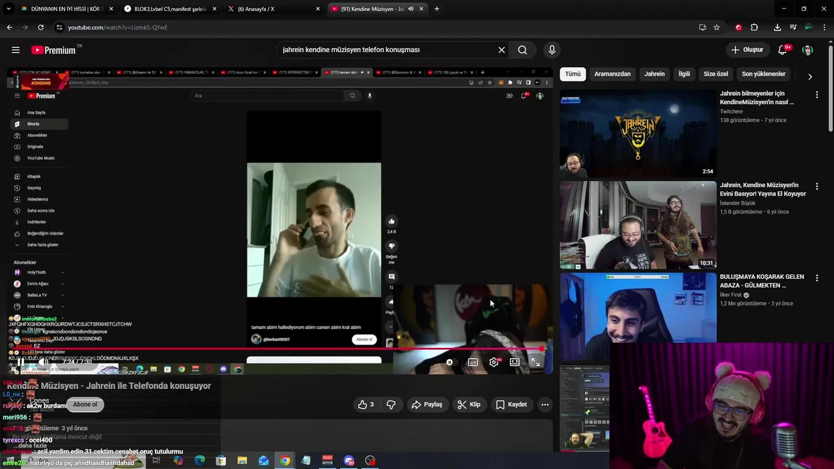Seek along the red progress bar

(275, 350)
